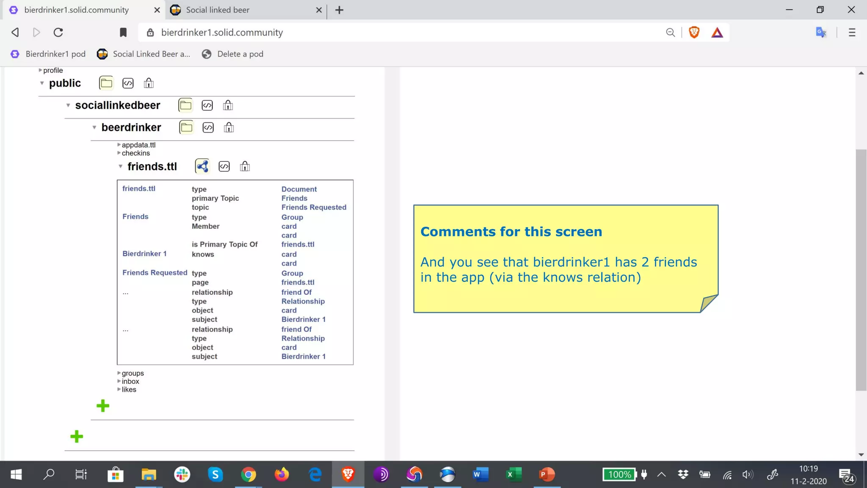Open sharing lock icon for friends.ttl

pyautogui.click(x=245, y=166)
